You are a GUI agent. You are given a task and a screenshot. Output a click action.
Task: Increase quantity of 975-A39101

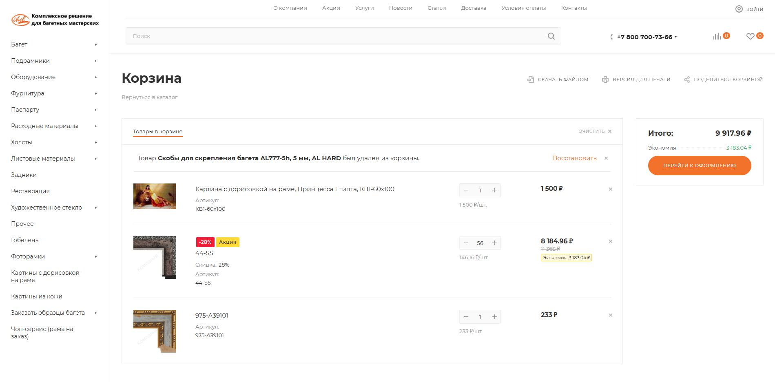click(494, 317)
